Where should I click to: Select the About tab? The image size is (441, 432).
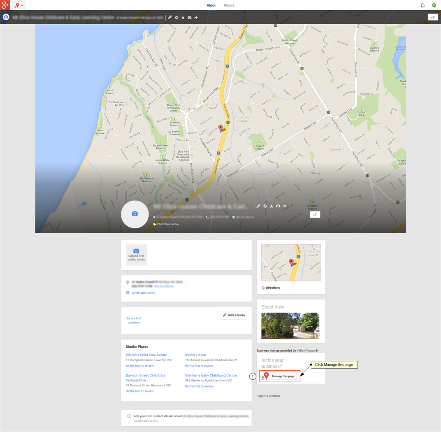(211, 5)
